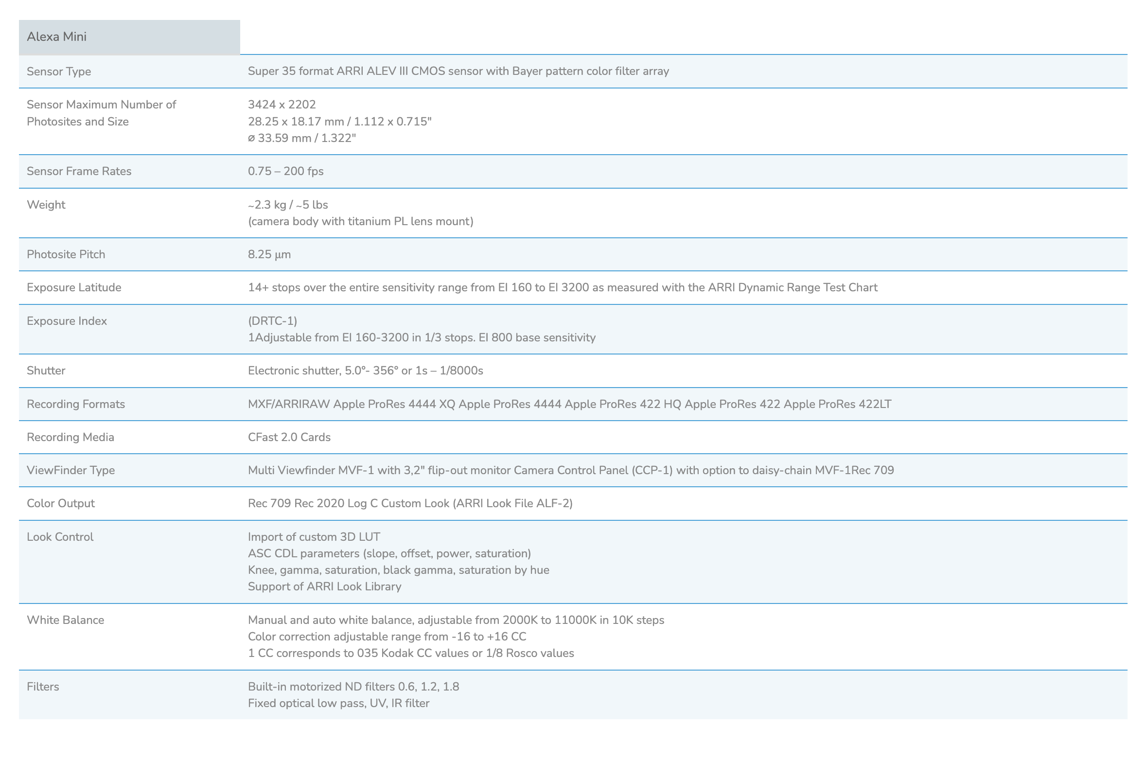
Task: Click Fixed optical low pass filter line
Action: pos(338,703)
